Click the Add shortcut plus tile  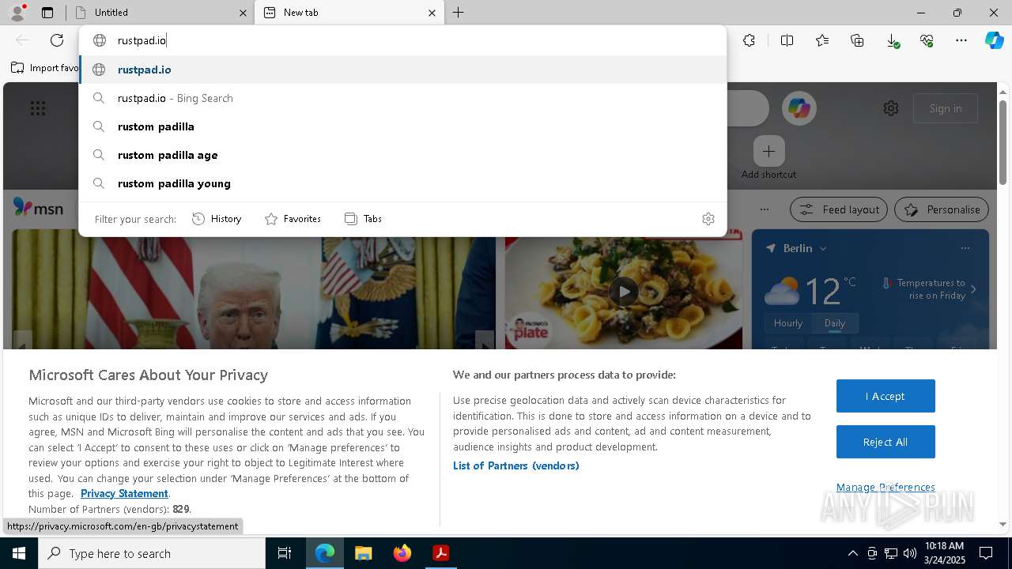[768, 151]
